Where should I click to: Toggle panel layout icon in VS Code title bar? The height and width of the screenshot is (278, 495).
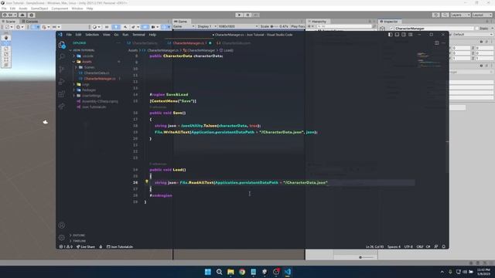pyautogui.click(x=397, y=34)
